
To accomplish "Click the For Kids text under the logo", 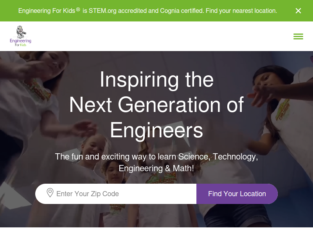I will [x=21, y=44].
